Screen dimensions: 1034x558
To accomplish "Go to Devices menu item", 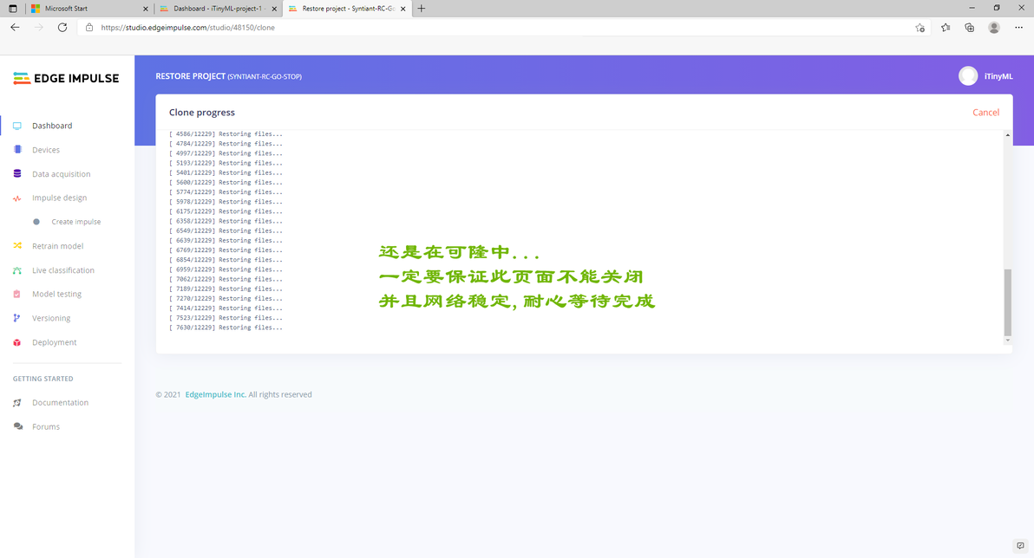I will click(x=45, y=150).
